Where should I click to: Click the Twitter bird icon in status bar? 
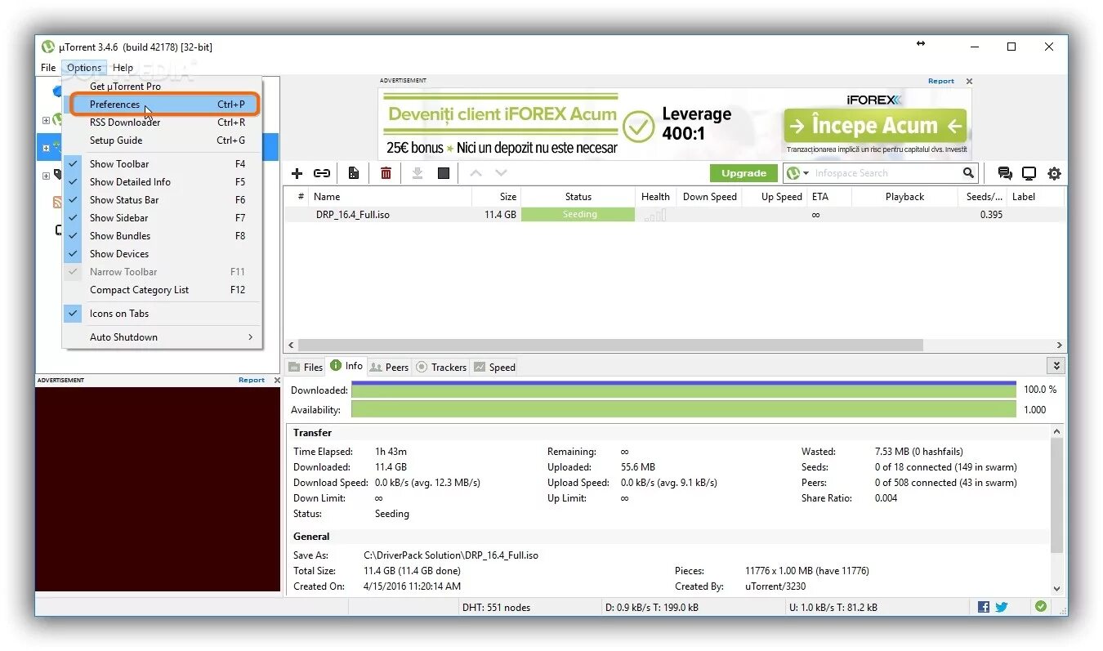(1001, 607)
